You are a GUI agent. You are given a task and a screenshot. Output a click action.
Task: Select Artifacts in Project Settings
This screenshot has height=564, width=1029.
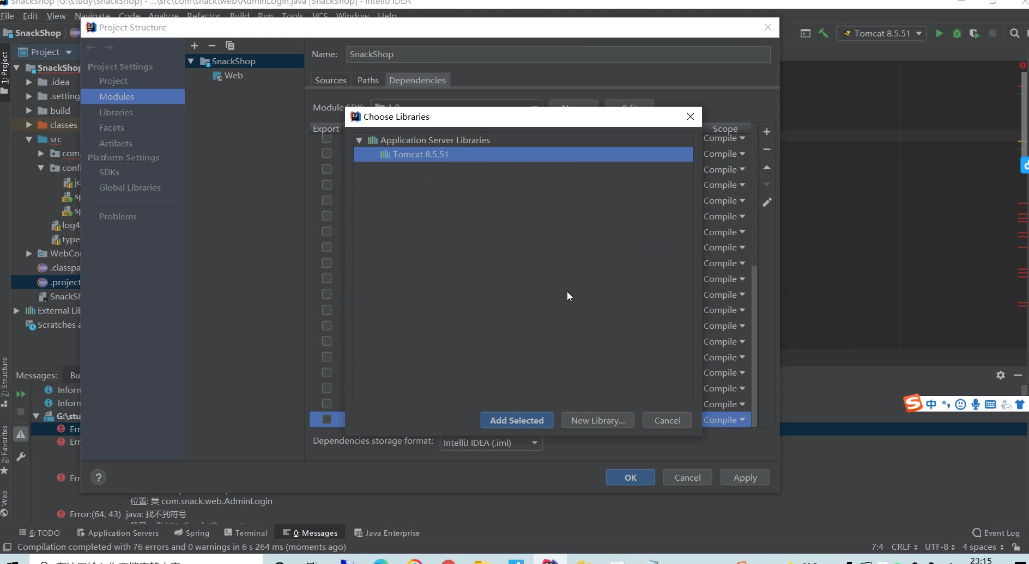[116, 143]
